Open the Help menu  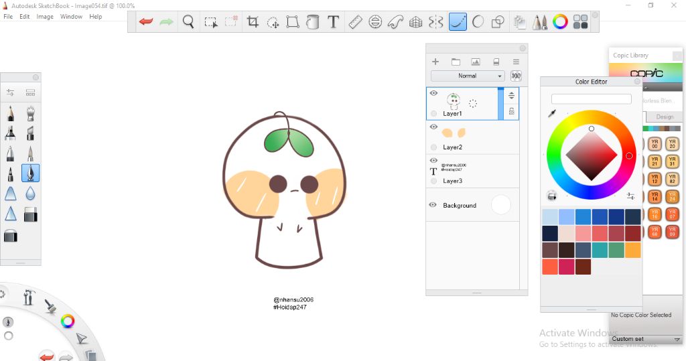pos(95,17)
